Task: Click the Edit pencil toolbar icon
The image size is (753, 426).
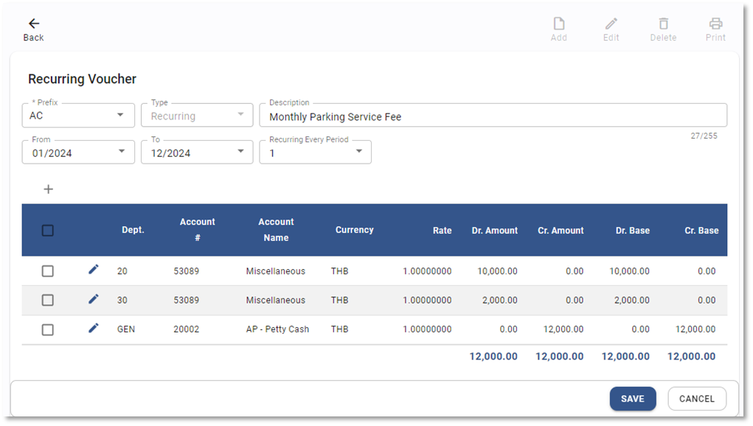Action: (x=611, y=24)
